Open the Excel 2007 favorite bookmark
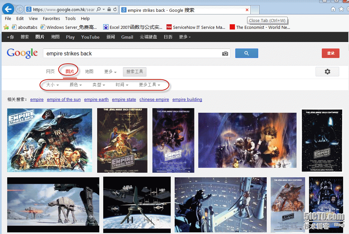Viewport: 349px width, 234px height. point(133,27)
